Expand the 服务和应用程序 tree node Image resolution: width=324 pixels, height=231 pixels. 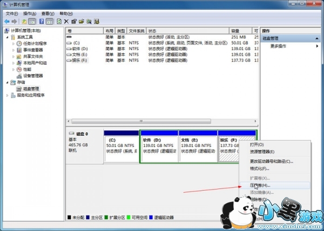[x=8, y=95]
